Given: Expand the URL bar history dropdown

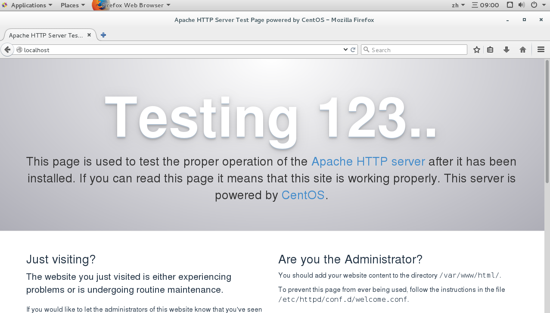Looking at the screenshot, I should 345,50.
